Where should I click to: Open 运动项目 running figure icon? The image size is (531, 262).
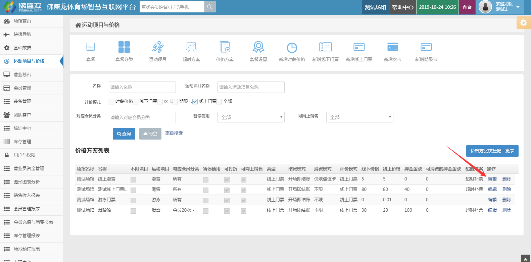click(158, 47)
